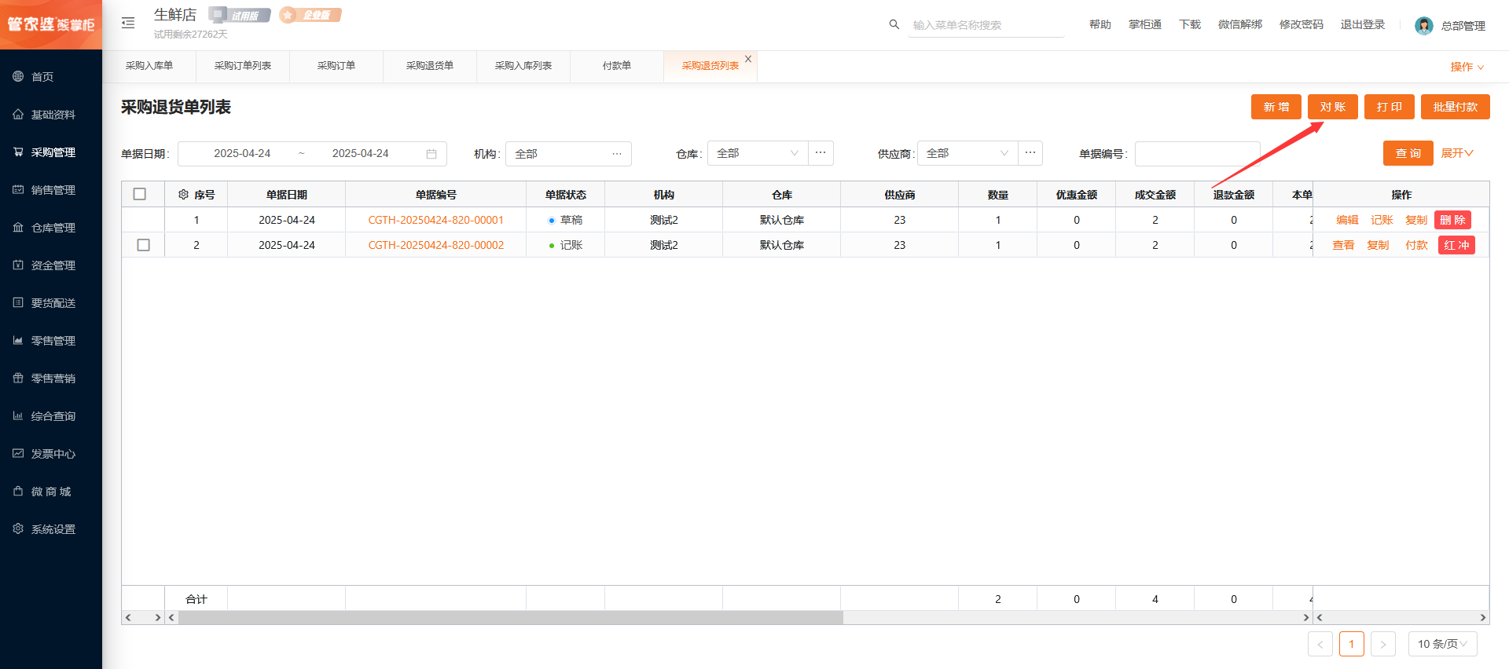Open column settings gear icon

183,194
